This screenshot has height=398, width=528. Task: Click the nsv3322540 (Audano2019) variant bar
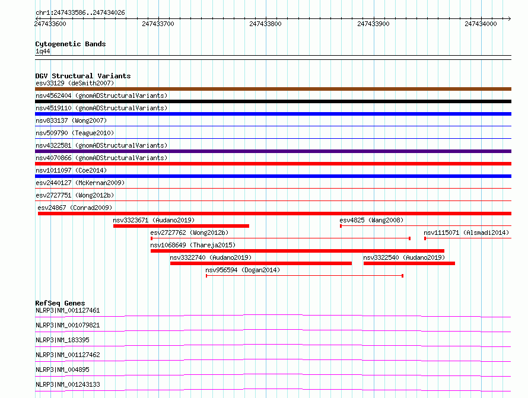[x=409, y=263]
